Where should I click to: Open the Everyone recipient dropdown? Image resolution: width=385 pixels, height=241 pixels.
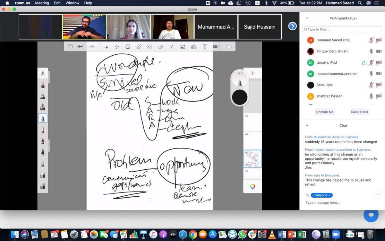[322, 195]
